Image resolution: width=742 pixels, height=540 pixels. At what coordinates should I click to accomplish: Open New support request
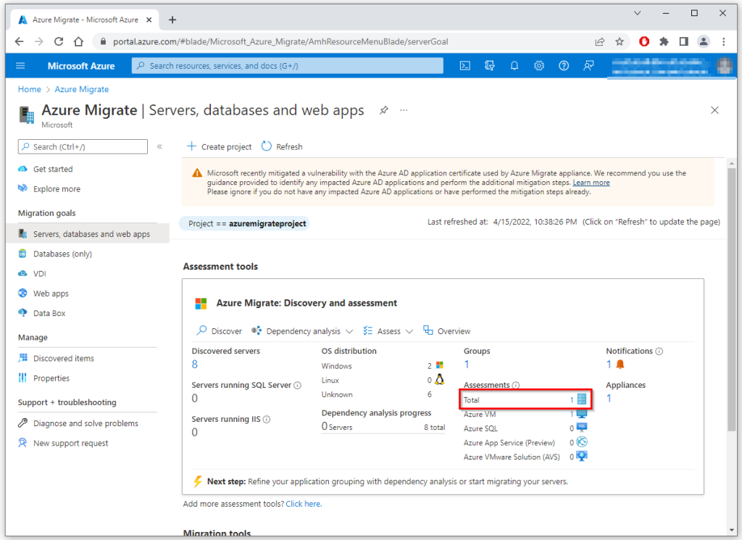pos(70,443)
